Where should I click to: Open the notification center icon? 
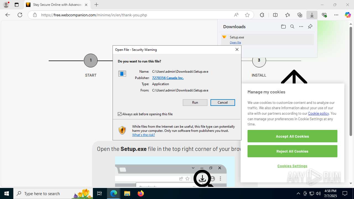pos(345,193)
